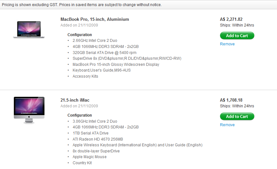Open the 21.5-inch iMac title
277x169 pixels.
[x=75, y=100]
